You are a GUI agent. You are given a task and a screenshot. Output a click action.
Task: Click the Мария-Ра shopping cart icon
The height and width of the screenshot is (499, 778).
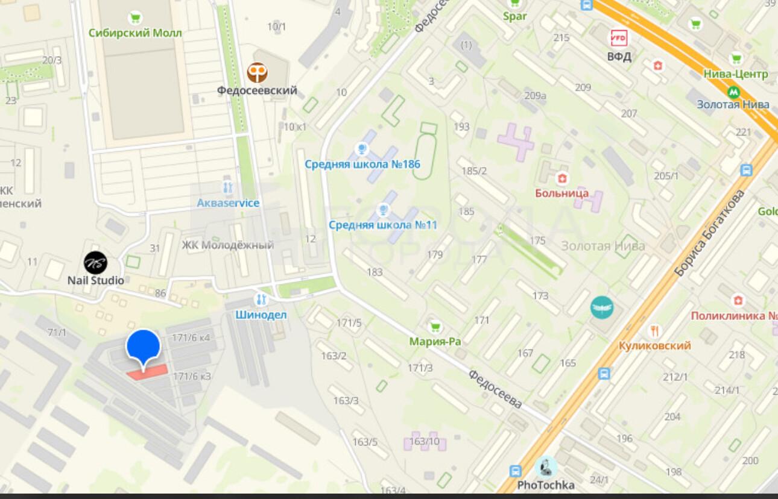434,327
